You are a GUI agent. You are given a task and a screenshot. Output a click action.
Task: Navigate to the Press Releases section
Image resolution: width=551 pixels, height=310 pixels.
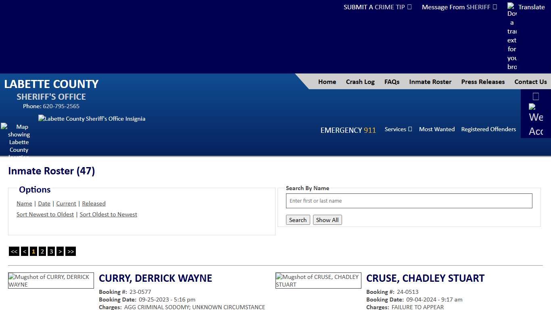click(483, 82)
